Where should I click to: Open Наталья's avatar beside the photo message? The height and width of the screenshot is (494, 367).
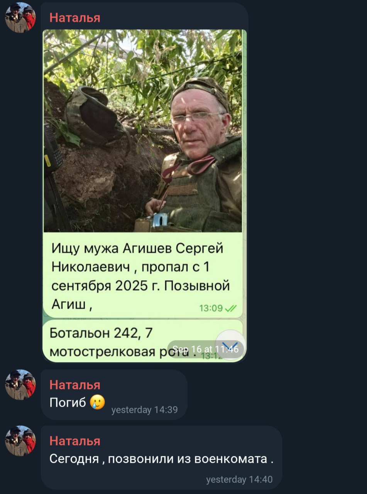click(20, 18)
